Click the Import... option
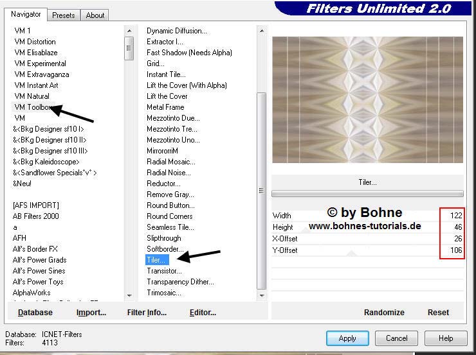476x355 pixels. point(91,313)
